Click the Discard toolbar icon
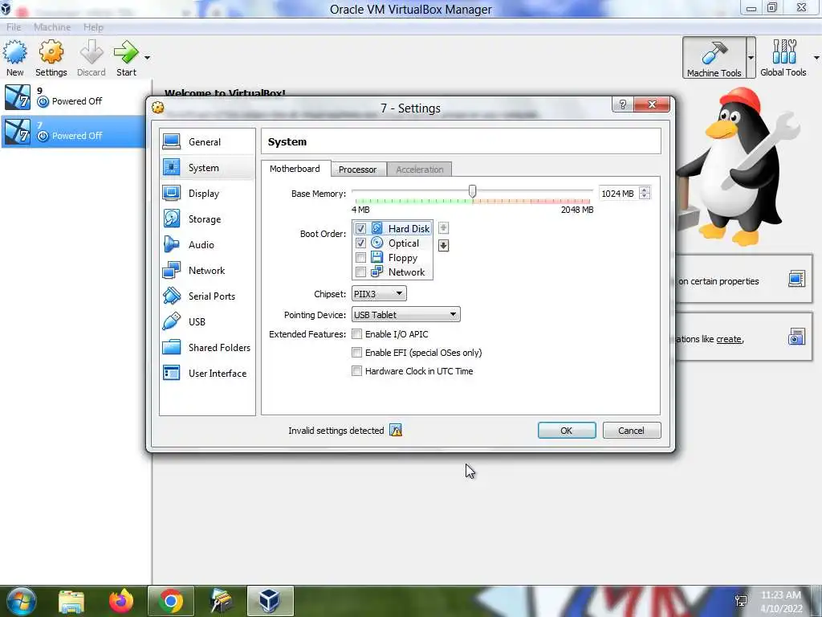 pyautogui.click(x=92, y=58)
